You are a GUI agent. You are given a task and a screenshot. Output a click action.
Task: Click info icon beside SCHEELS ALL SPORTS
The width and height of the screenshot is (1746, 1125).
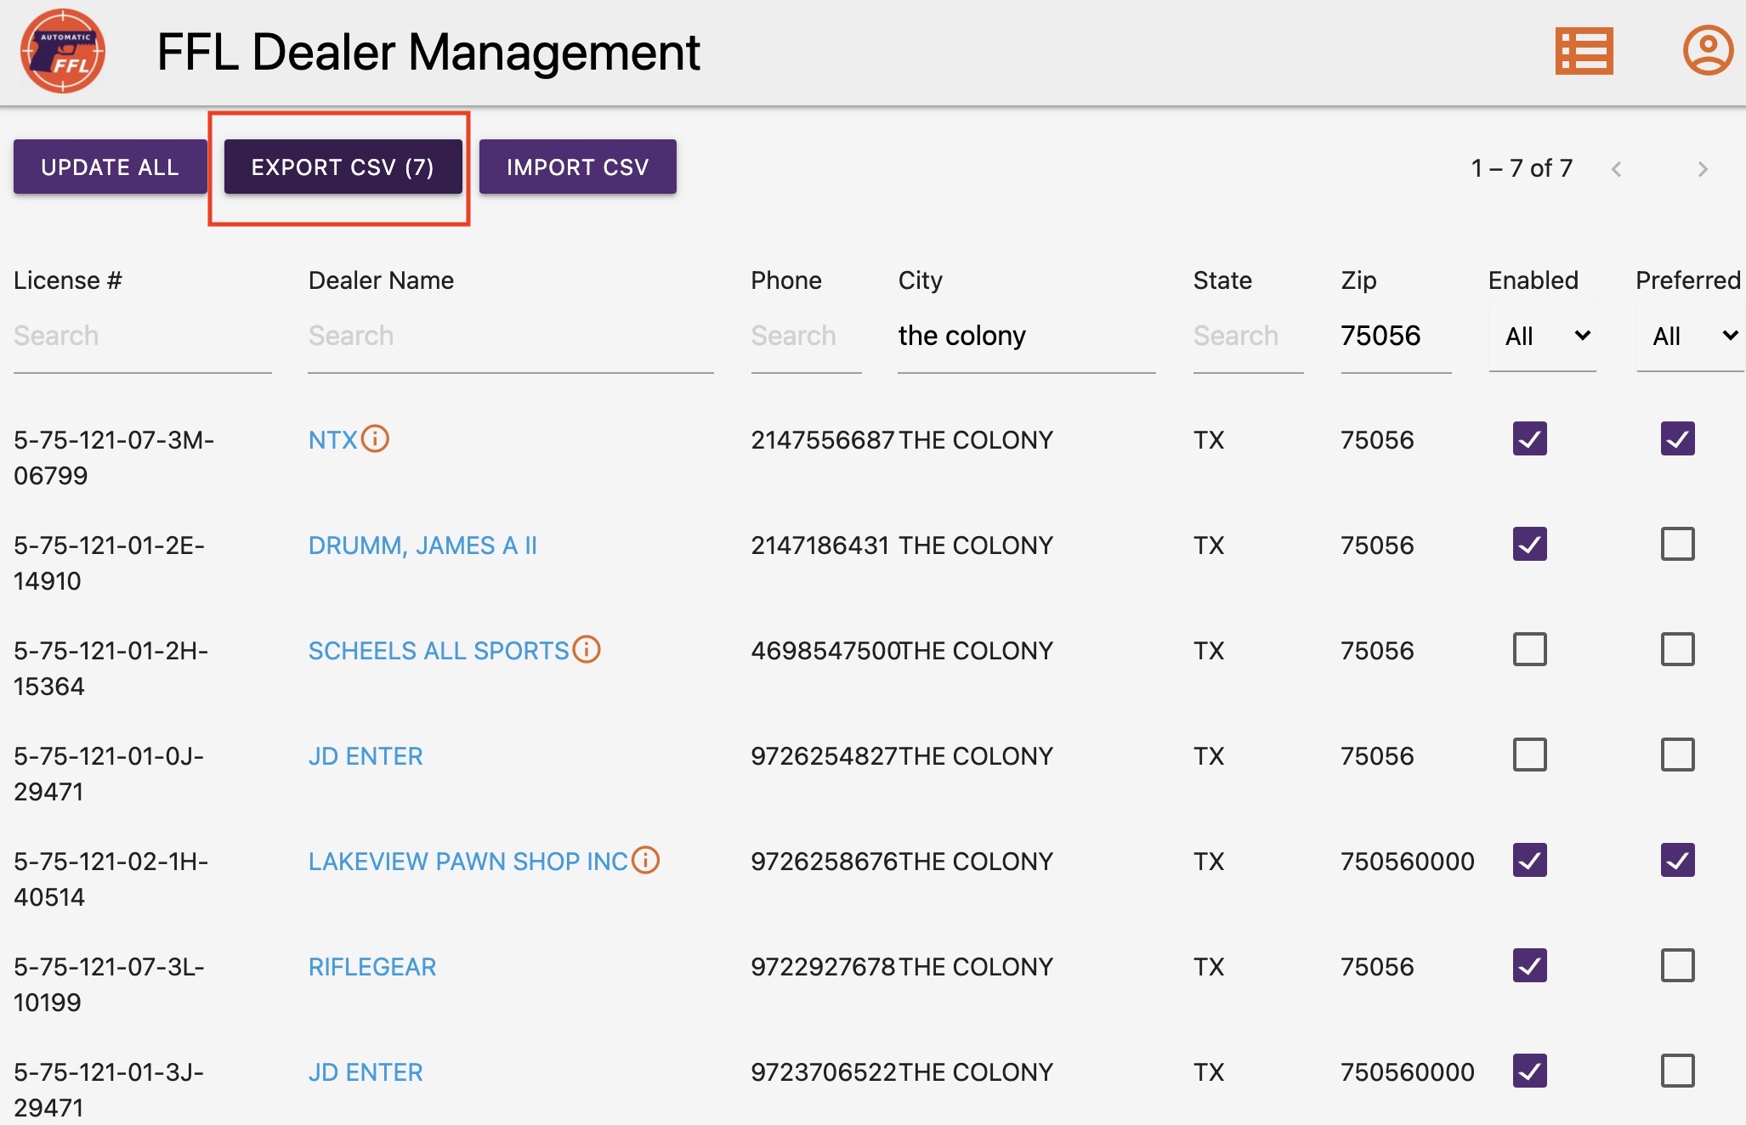tap(587, 649)
